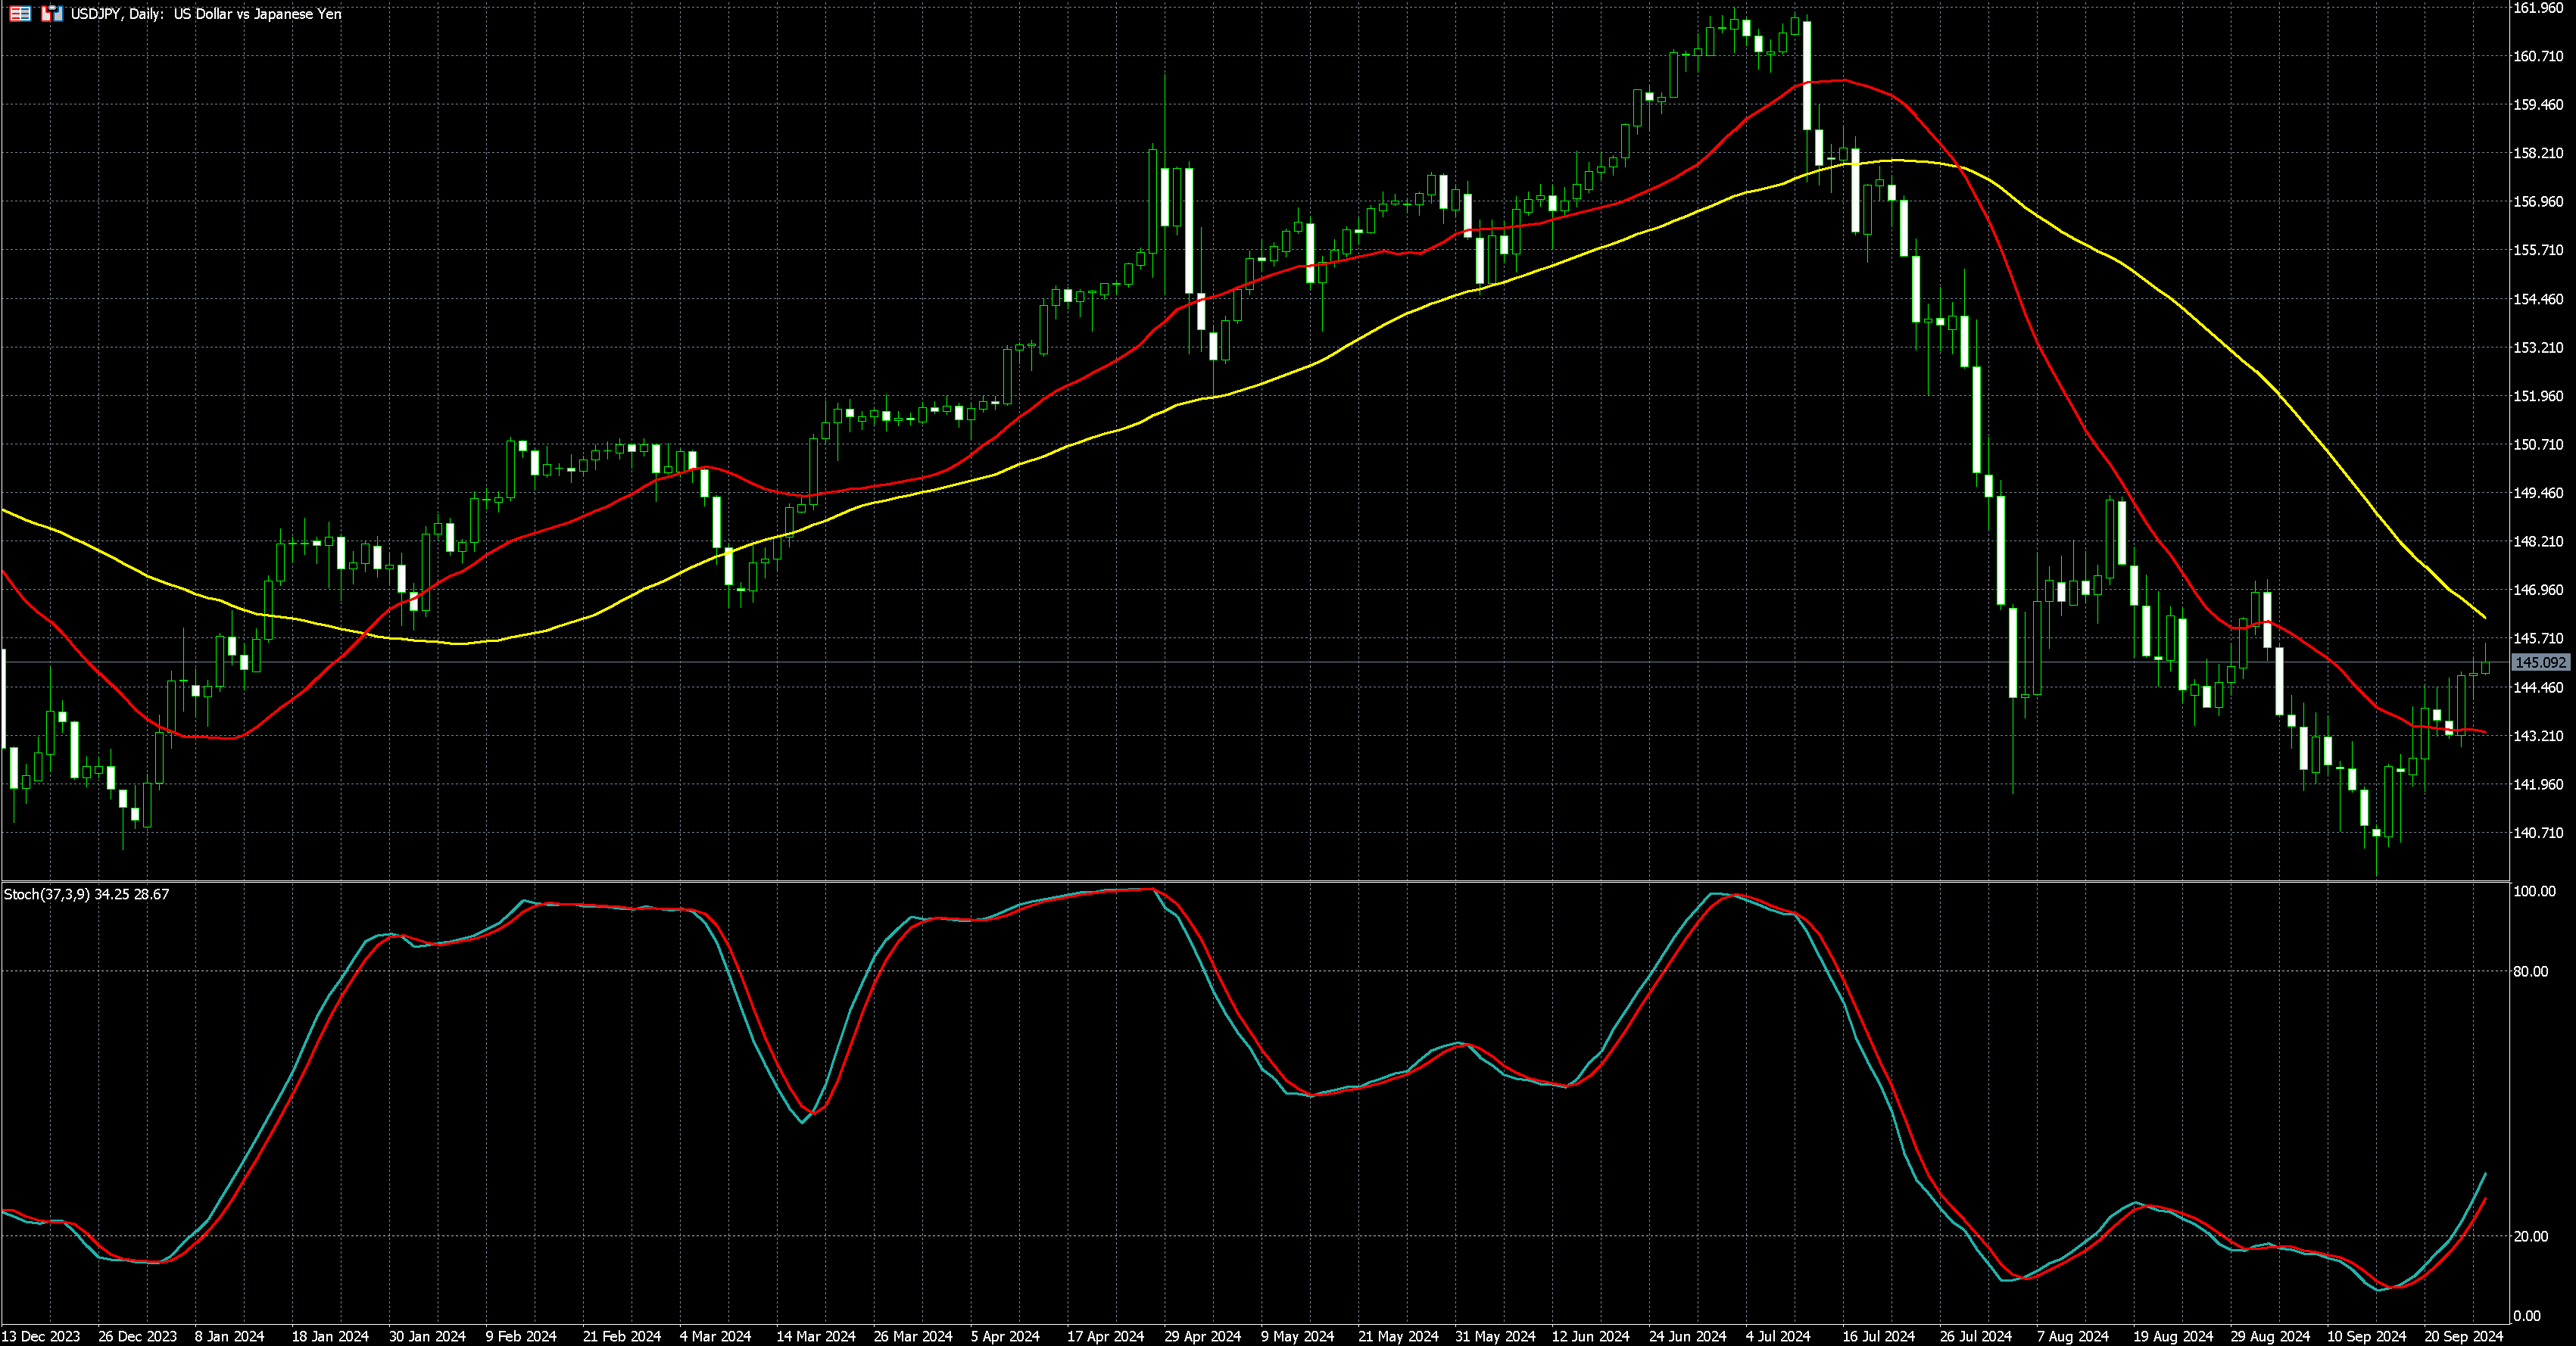Click the 14 Mar 2024 date marker
This screenshot has height=1346, width=2576.
coord(816,1336)
